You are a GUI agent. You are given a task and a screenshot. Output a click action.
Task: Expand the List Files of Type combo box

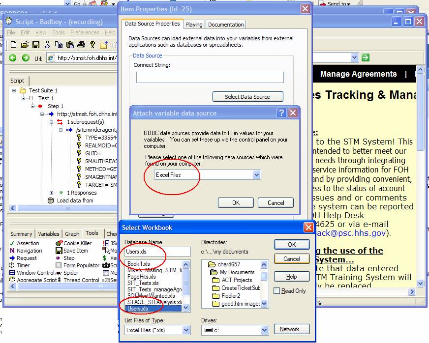click(186, 330)
